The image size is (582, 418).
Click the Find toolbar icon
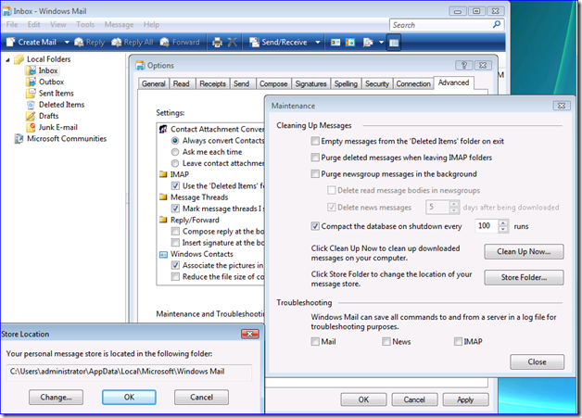[x=368, y=43]
